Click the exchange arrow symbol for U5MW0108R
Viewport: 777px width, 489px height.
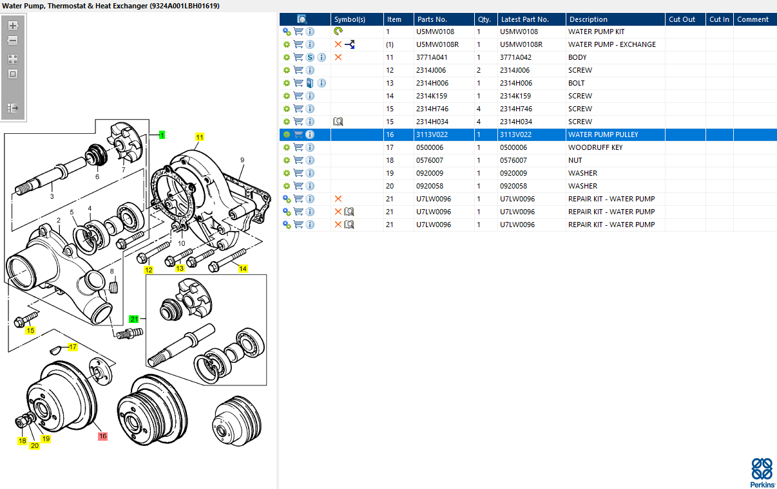pyautogui.click(x=350, y=44)
